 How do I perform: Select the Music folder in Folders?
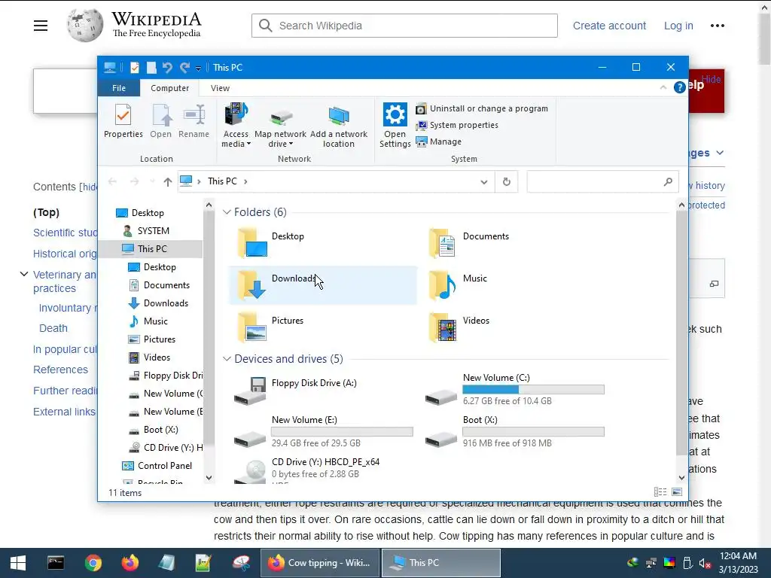tap(513, 285)
